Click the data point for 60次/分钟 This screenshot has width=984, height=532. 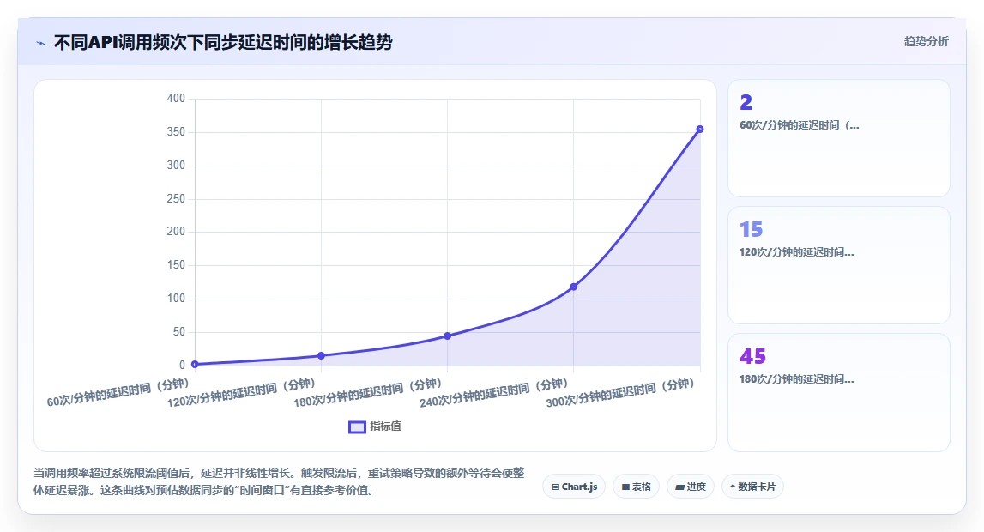click(195, 364)
